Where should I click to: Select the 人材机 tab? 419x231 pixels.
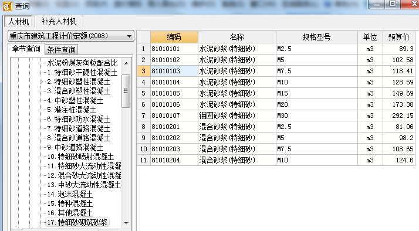(18, 22)
